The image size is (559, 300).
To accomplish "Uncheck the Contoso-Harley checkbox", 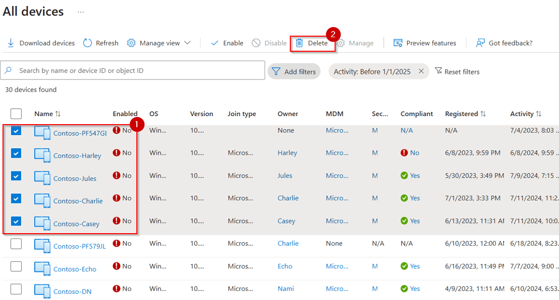I will [16, 153].
